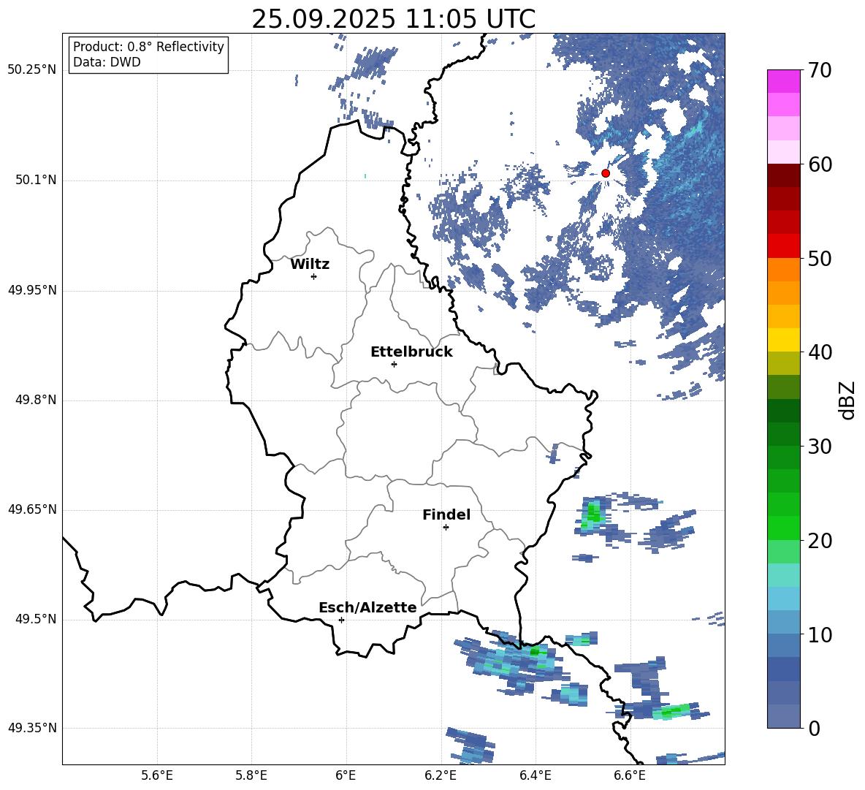Viewport: 865px width, 790px height.
Task: Select the Wiltz city label
Action: coord(310,265)
